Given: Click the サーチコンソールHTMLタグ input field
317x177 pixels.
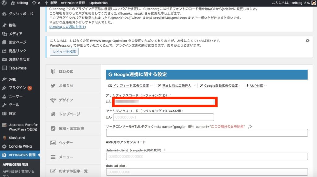Looking at the screenshot, I should point(207,133).
